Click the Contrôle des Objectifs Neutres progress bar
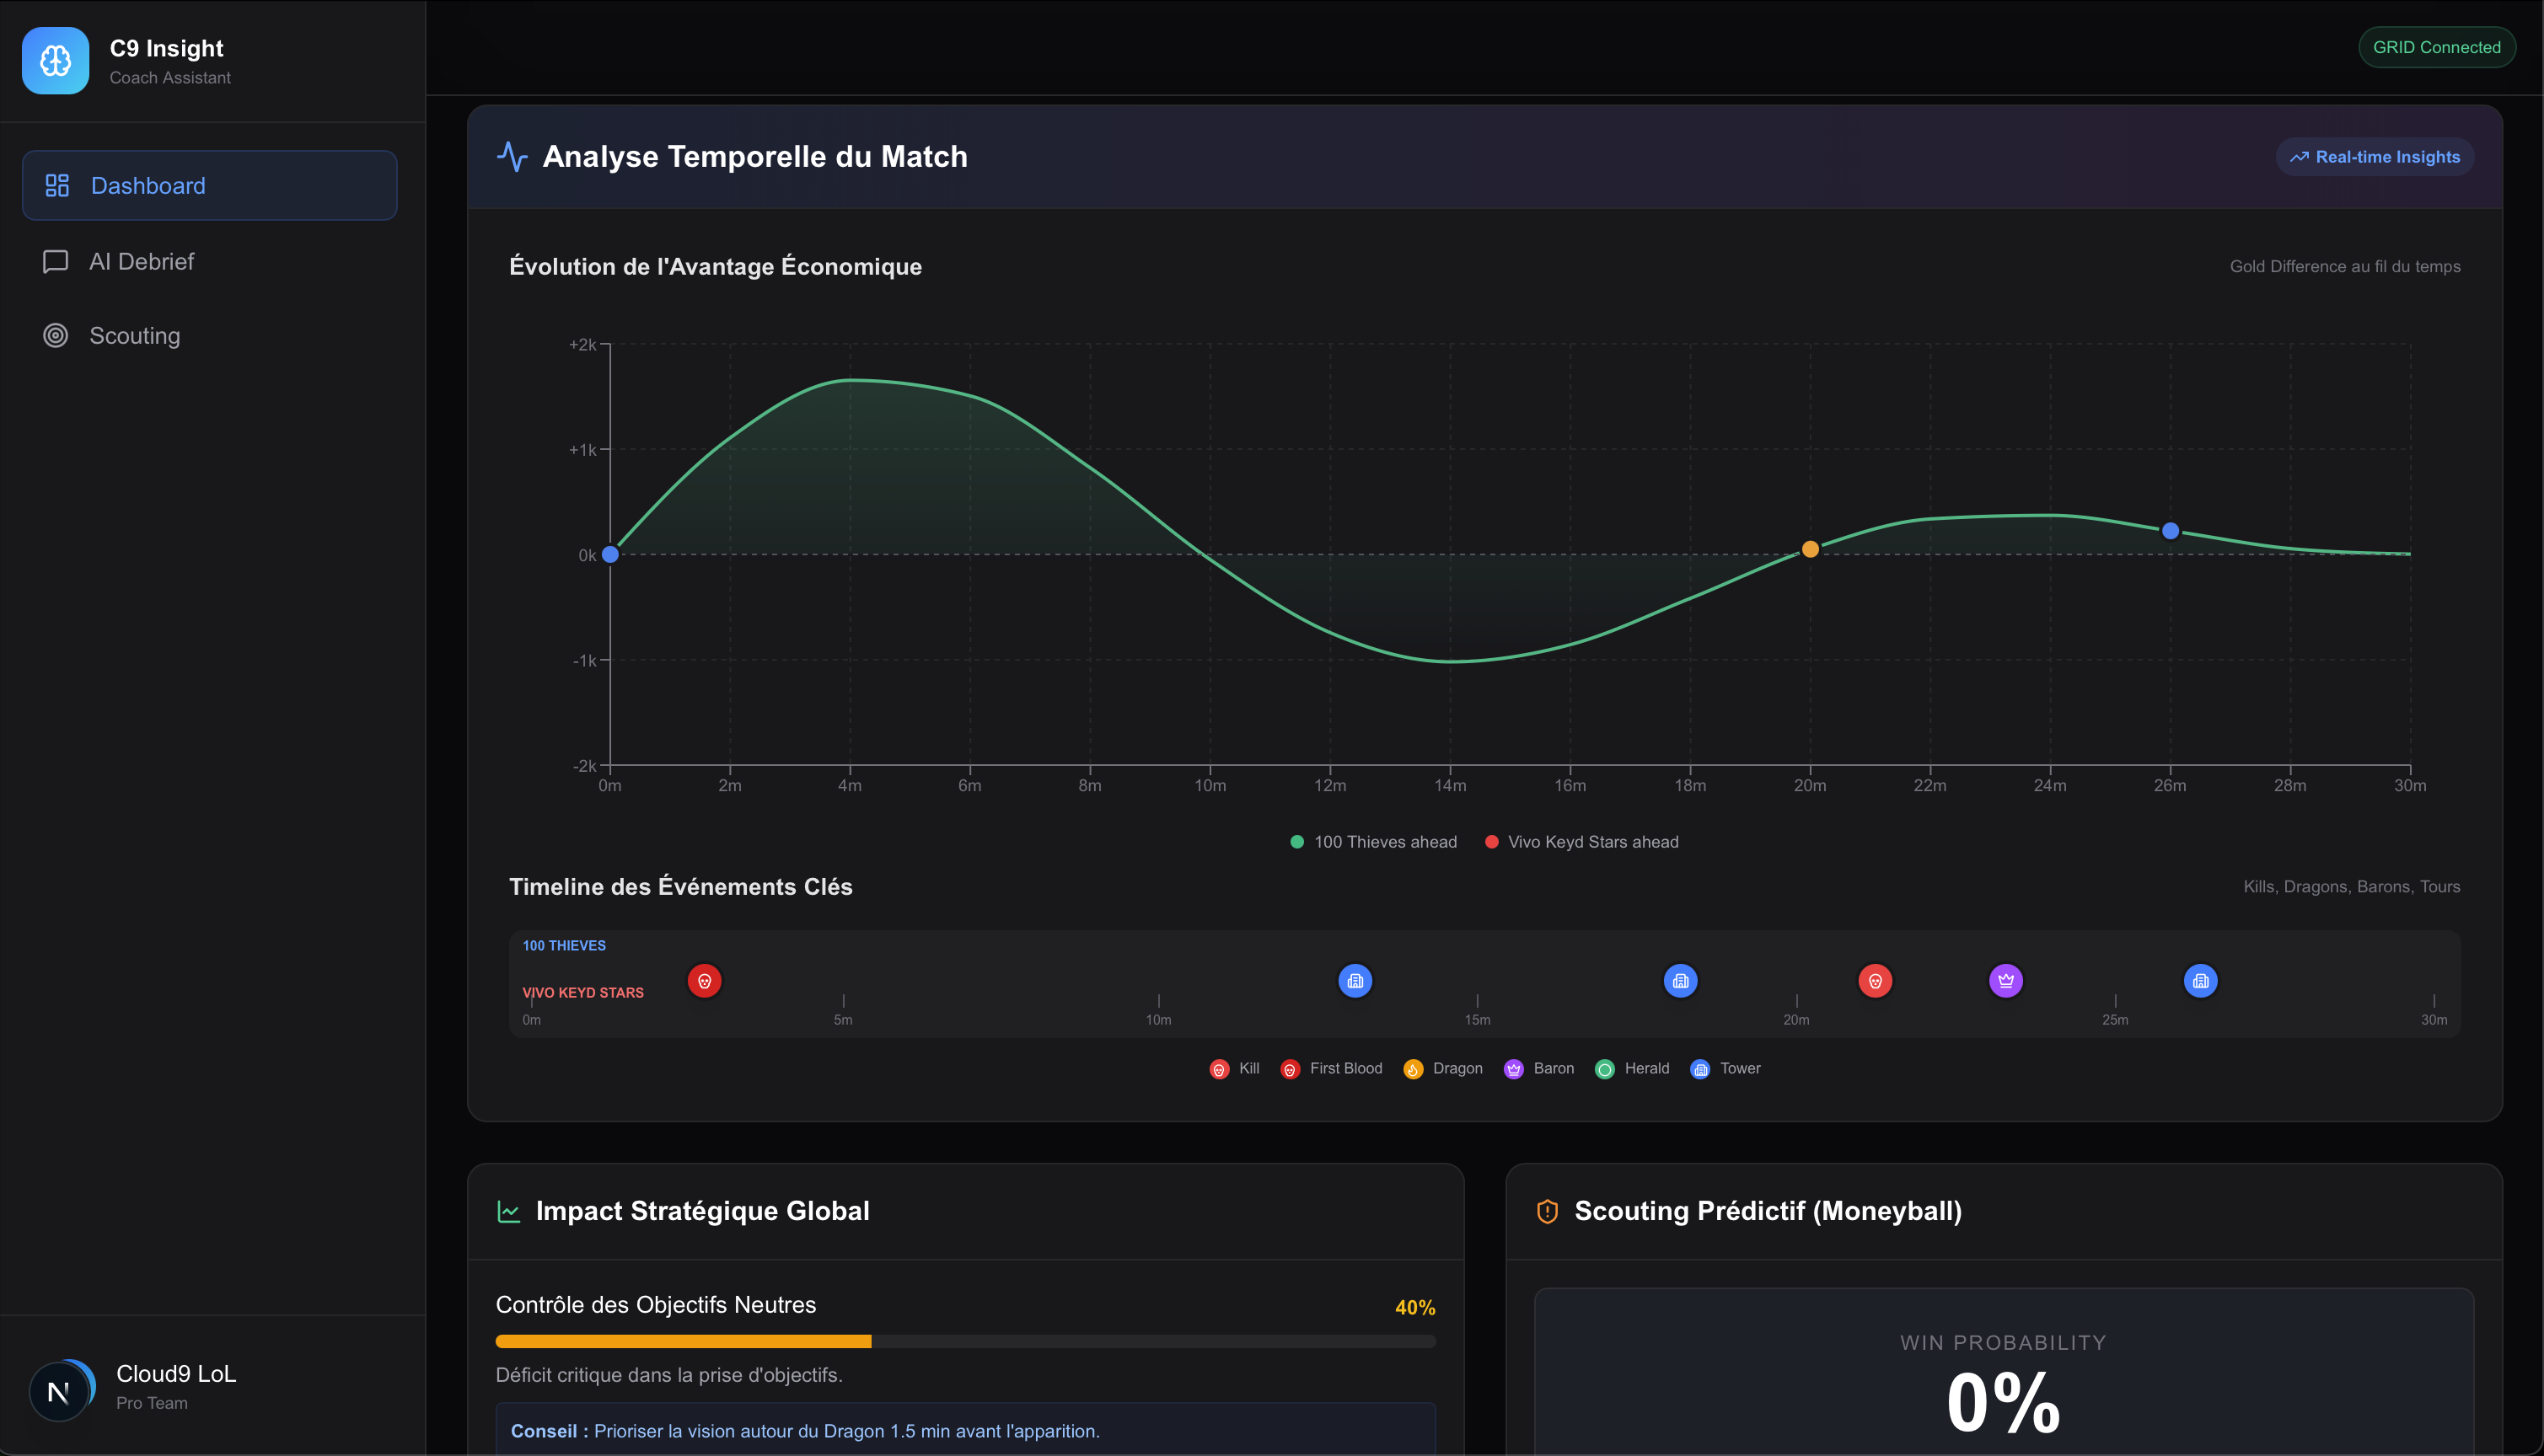Viewport: 2544px width, 1456px height. (x=965, y=1341)
